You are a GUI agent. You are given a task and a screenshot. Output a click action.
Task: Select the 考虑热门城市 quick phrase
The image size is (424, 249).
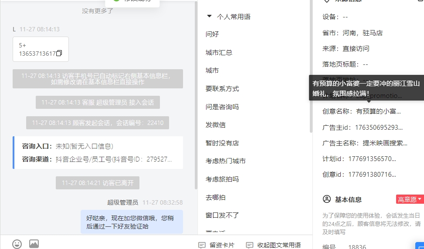tap(226, 161)
